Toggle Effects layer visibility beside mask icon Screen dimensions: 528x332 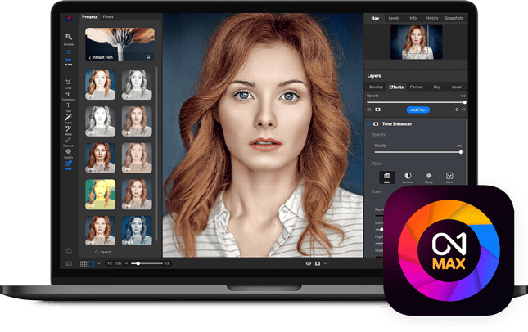point(369,110)
